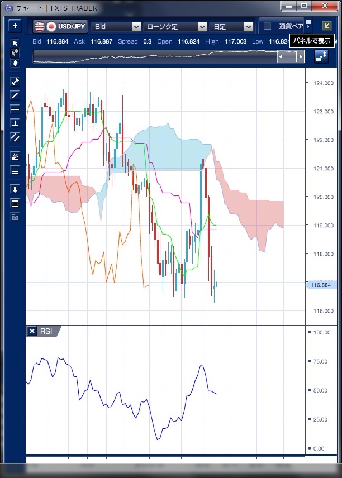The width and height of the screenshot is (342, 478).
Task: Toggle the vertical scale lock icon
Action: tap(321, 56)
